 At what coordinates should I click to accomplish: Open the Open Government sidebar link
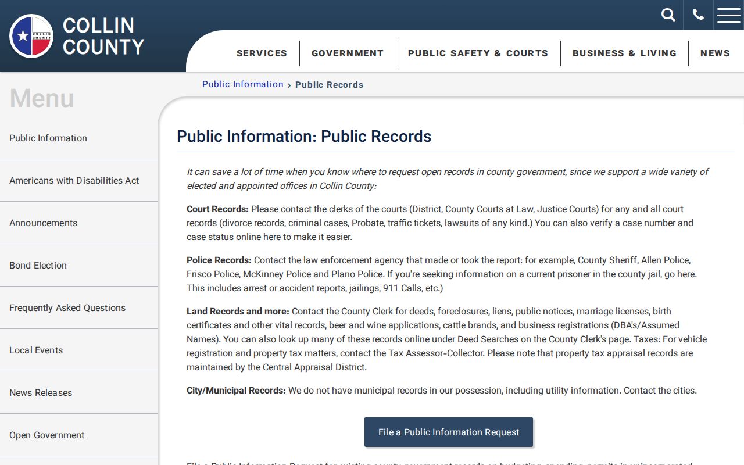tap(79, 435)
